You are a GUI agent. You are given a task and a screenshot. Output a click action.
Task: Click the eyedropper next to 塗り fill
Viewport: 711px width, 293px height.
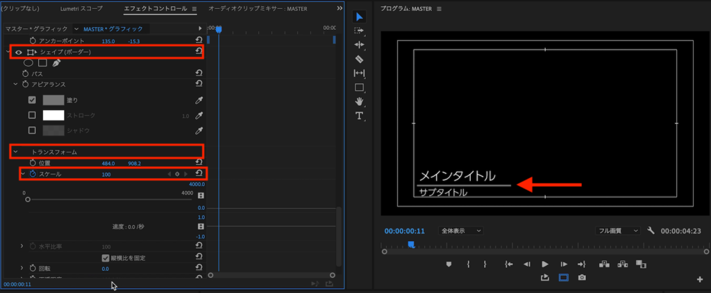199,100
